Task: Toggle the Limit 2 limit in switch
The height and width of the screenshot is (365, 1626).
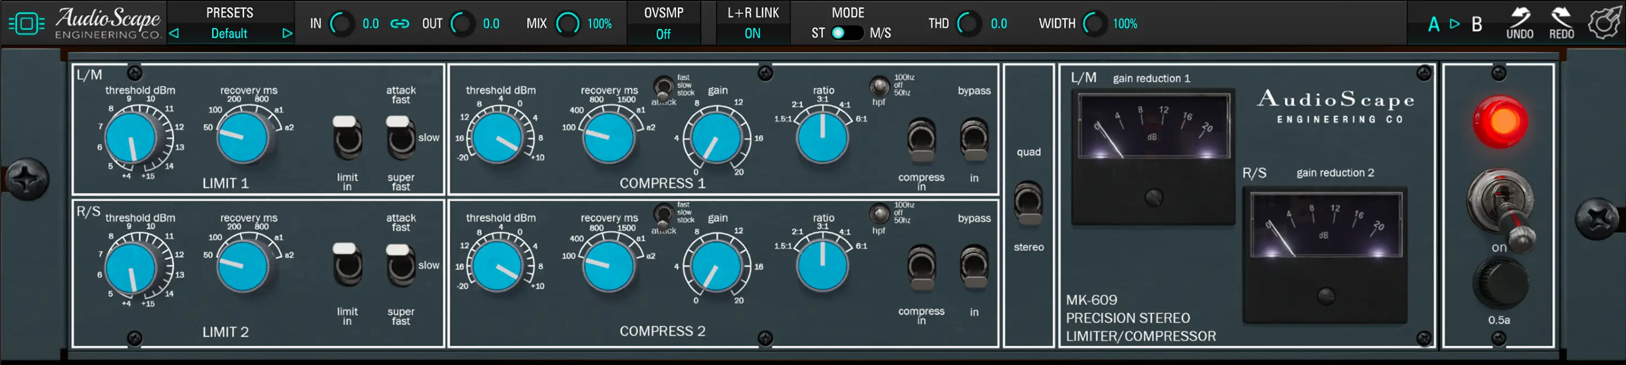Action: 346,264
